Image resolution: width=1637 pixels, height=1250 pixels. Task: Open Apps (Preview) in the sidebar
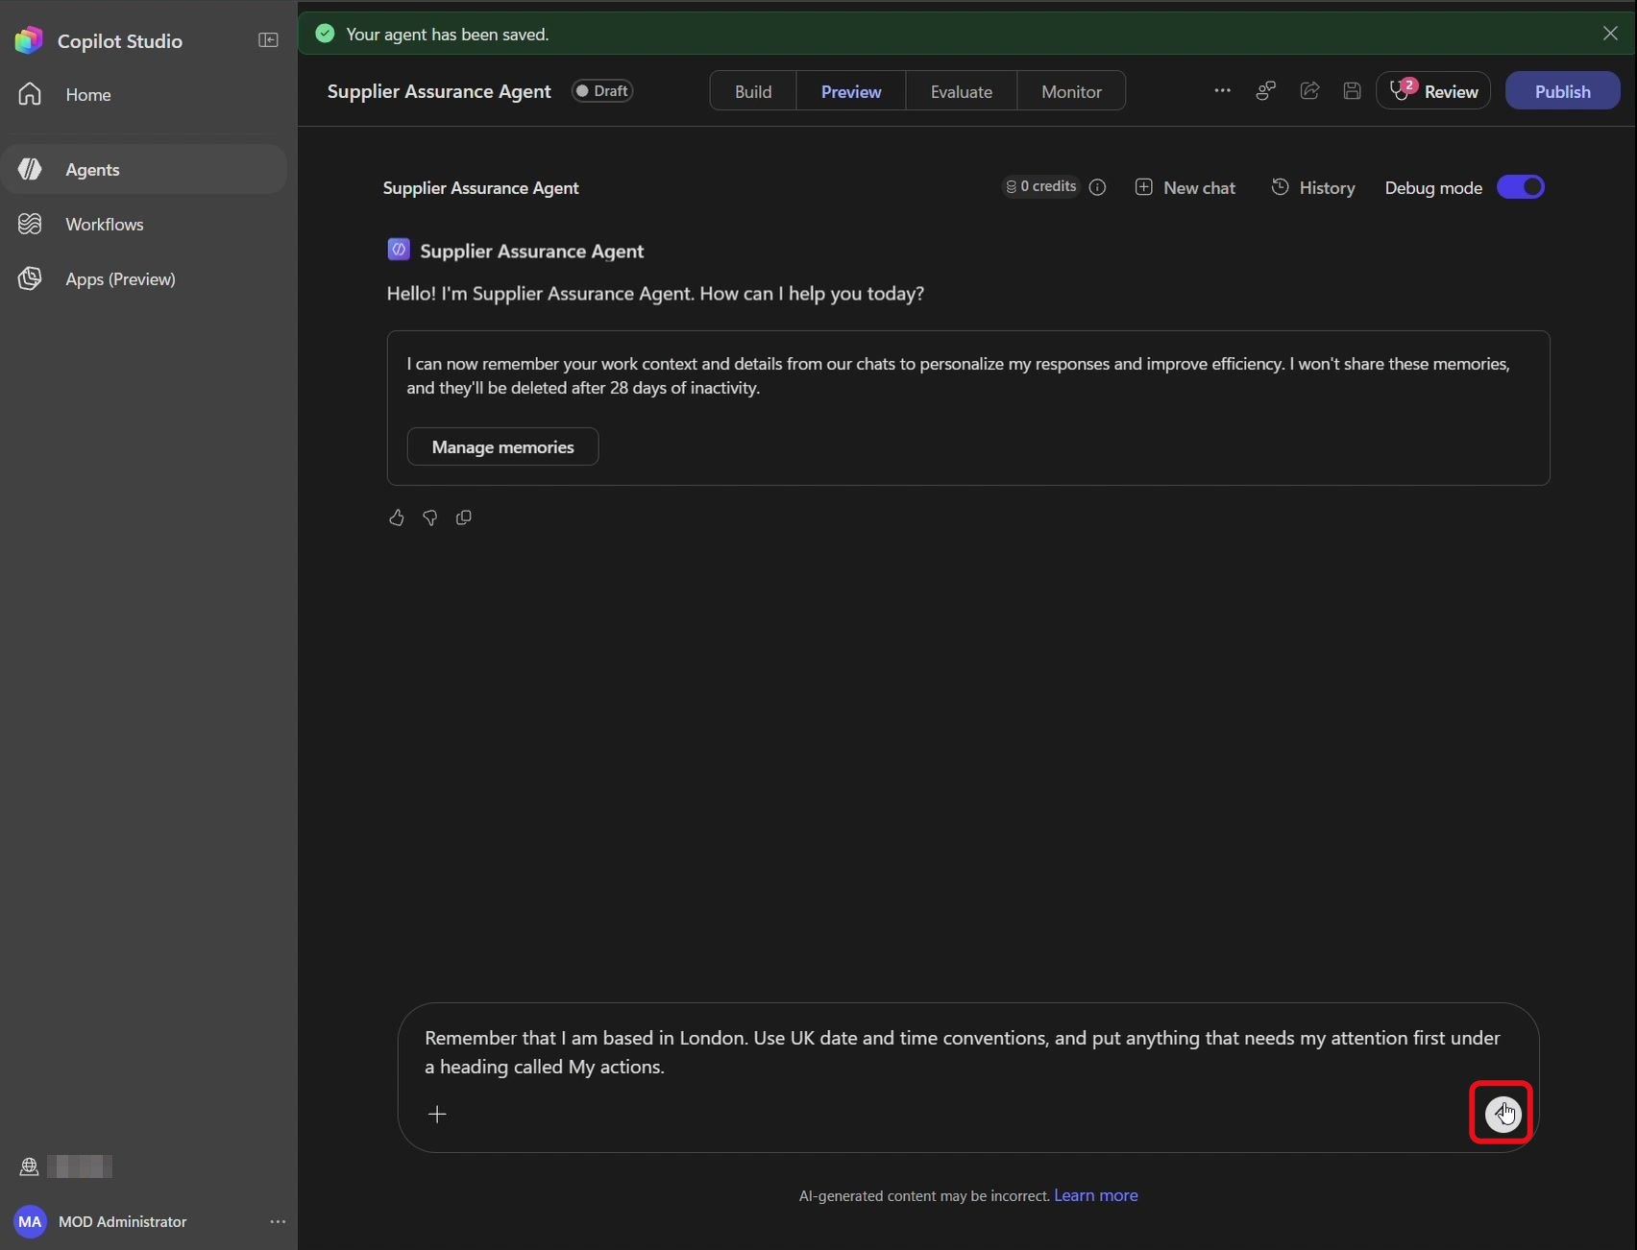point(144,278)
